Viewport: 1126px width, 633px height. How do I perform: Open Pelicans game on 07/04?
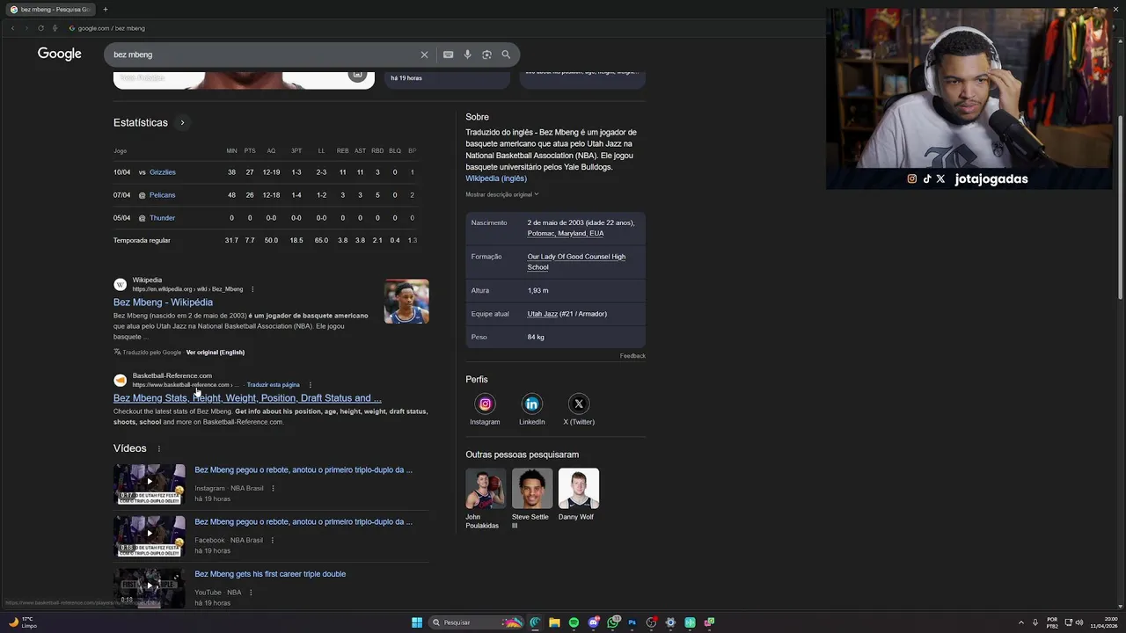click(x=162, y=195)
